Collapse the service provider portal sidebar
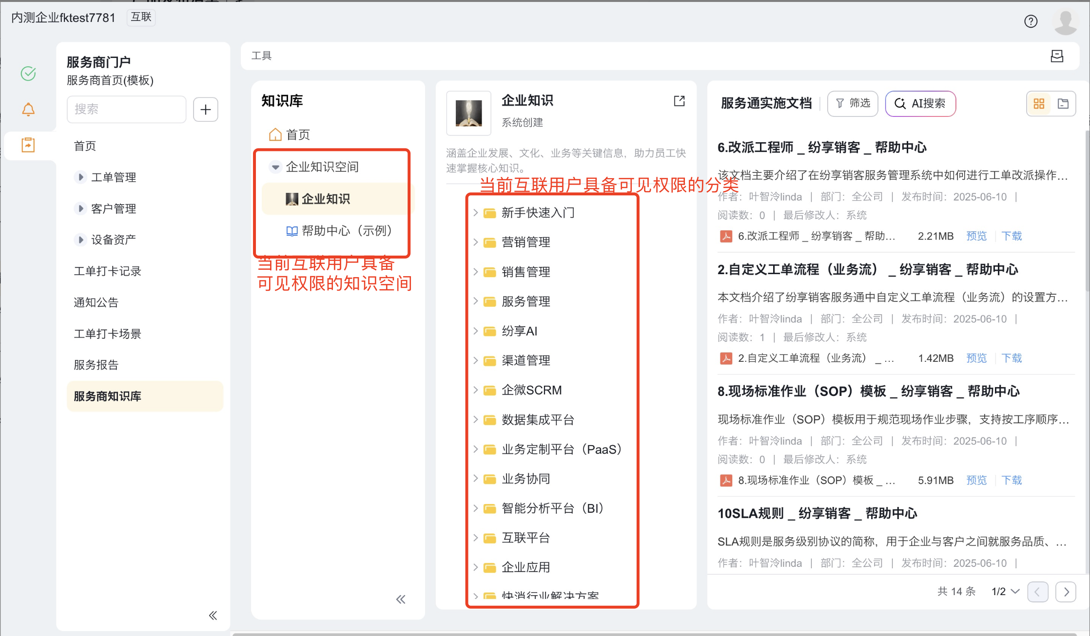Screen dimensions: 1090x636 (x=213, y=616)
